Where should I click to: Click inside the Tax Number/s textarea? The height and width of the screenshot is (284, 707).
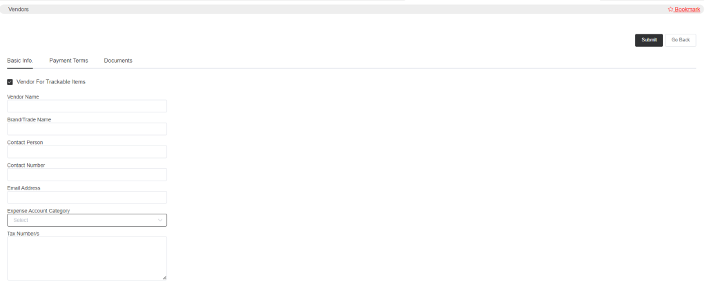coord(87,258)
